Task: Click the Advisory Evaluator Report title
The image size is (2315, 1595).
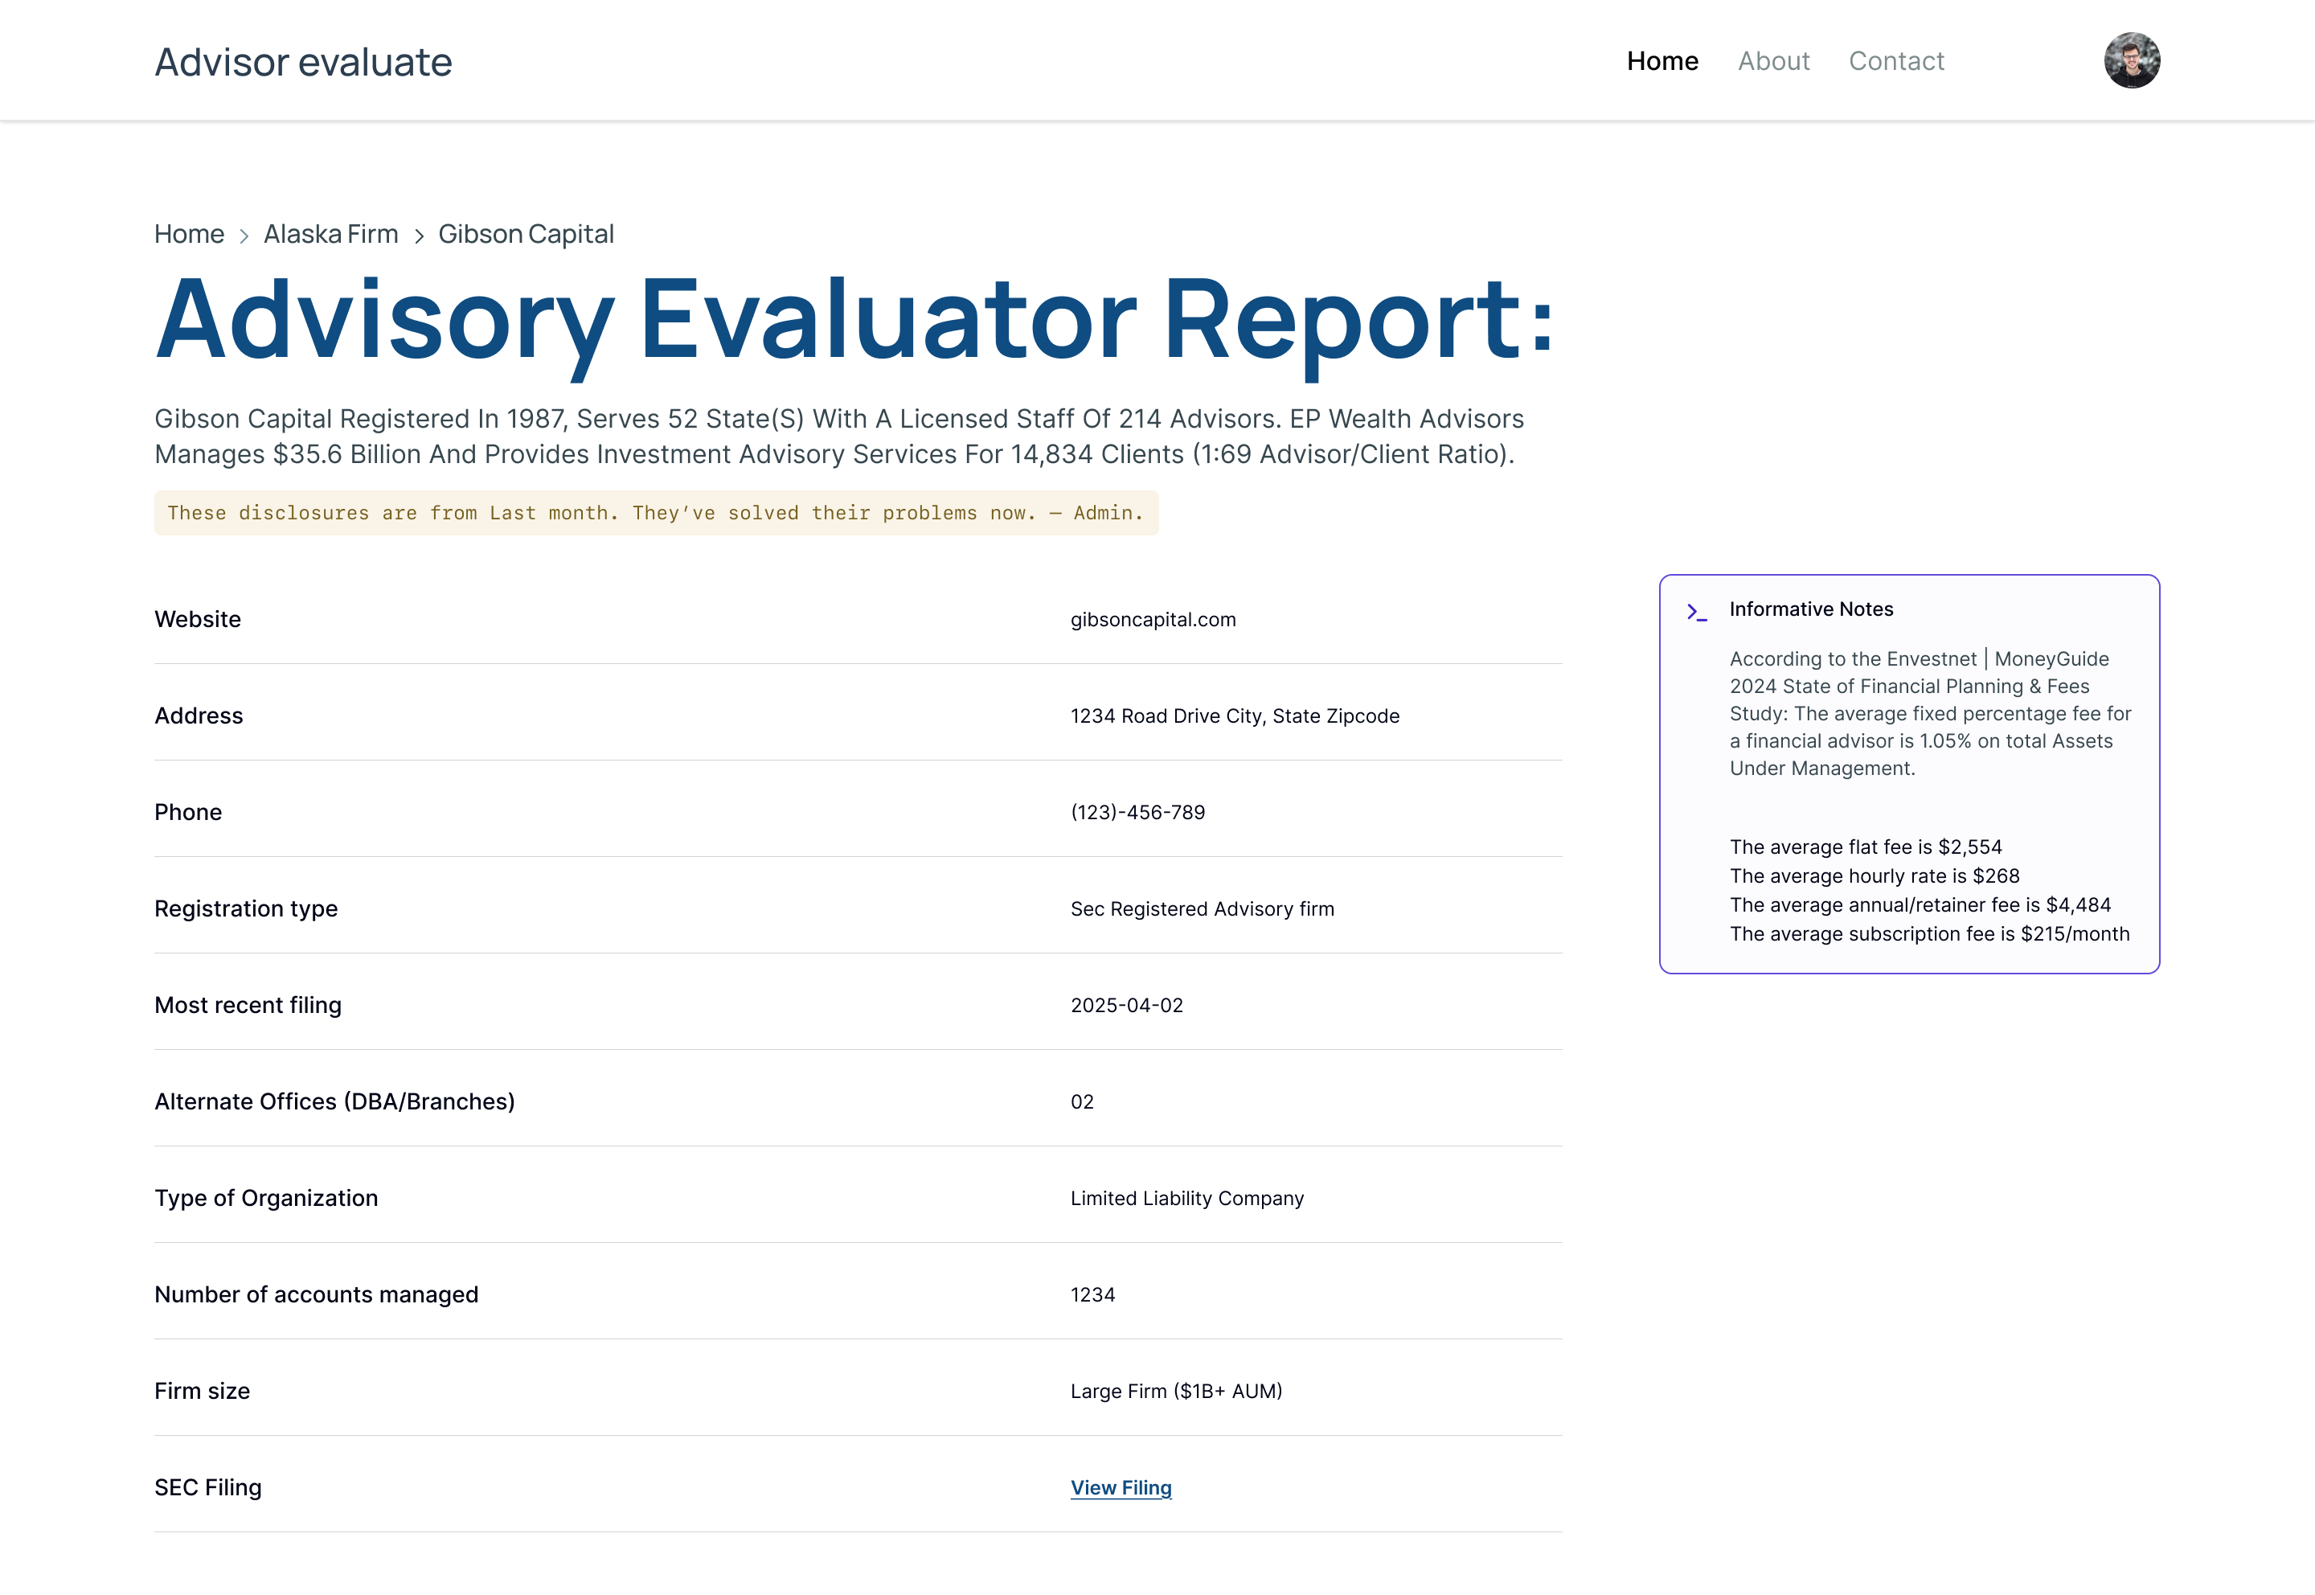Action: pyautogui.click(x=854, y=322)
